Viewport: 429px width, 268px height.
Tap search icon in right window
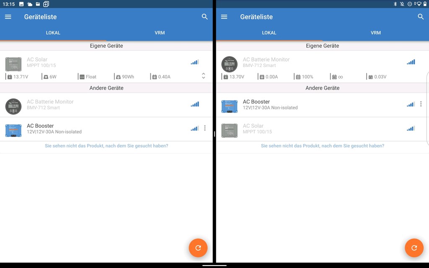(x=421, y=17)
